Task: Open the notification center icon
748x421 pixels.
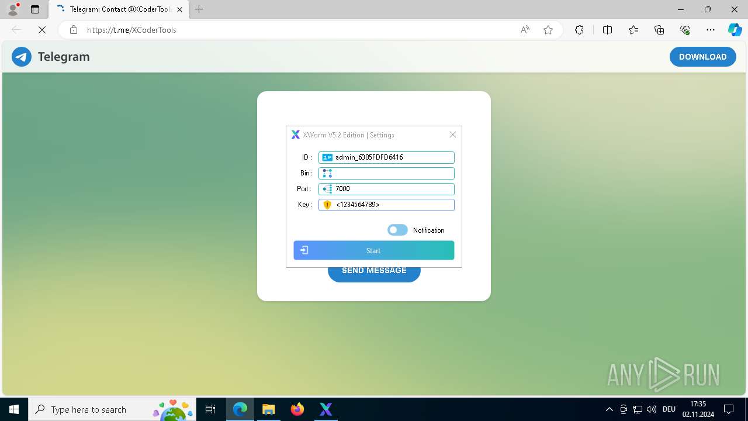Action: (x=729, y=409)
